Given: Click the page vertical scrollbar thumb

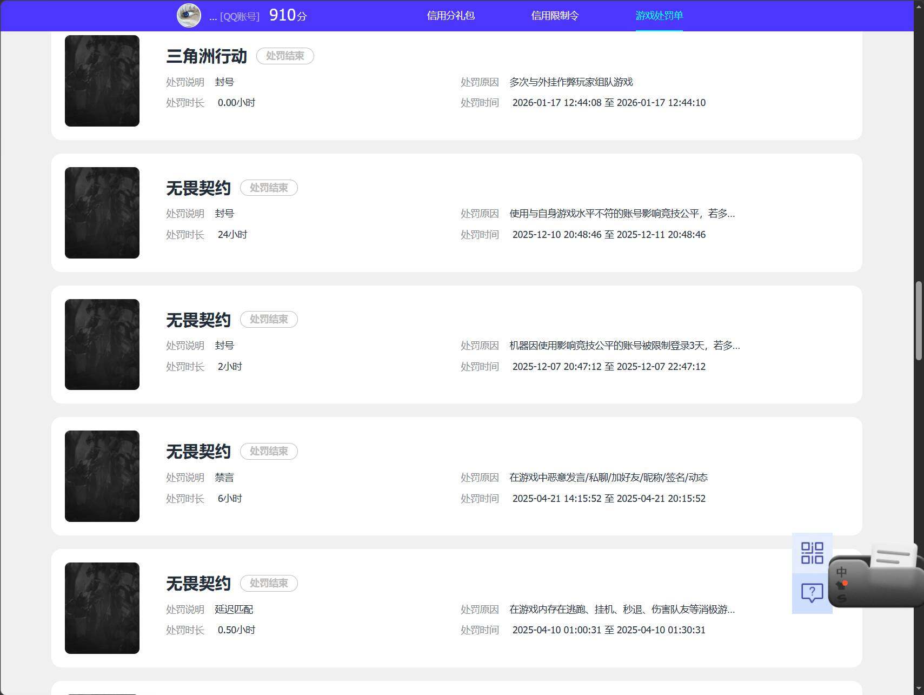Looking at the screenshot, I should (919, 321).
